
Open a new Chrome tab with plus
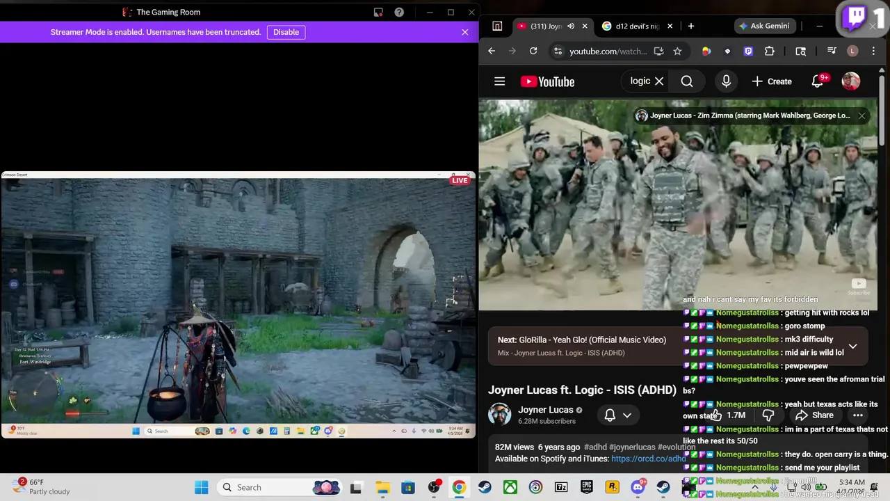tap(691, 26)
